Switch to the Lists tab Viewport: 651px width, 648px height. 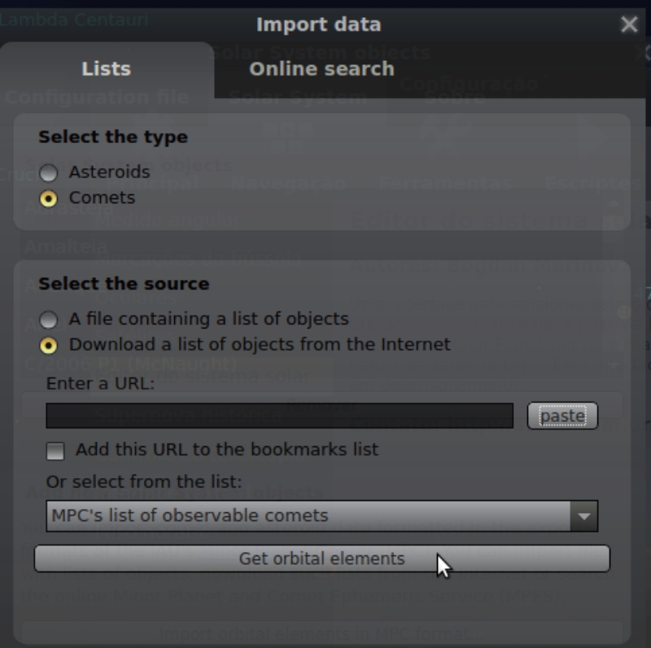pos(107,69)
